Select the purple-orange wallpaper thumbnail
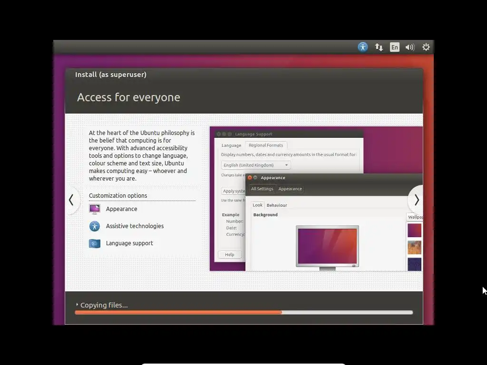The width and height of the screenshot is (487, 365). click(x=414, y=231)
